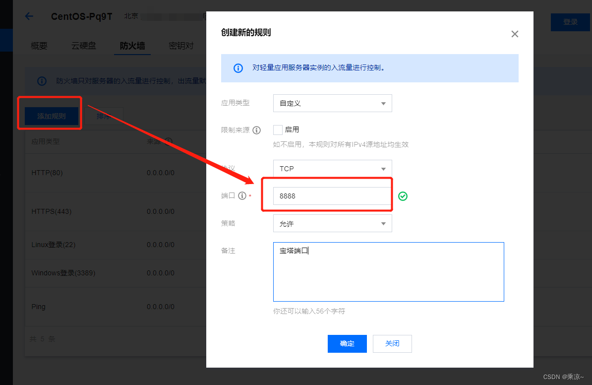Screen dimensions: 592x385
Task: Enable the 限制来源 启用 checkbox
Action: click(x=278, y=130)
